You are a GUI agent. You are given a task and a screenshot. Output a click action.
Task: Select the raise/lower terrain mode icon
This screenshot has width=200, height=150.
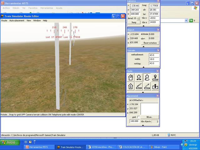coord(155,86)
